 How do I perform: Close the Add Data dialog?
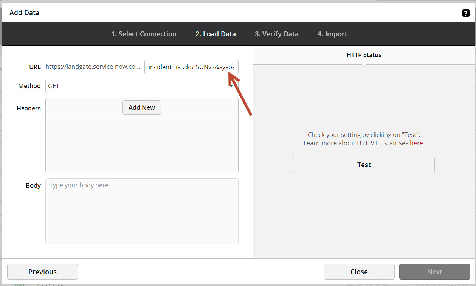coord(359,272)
